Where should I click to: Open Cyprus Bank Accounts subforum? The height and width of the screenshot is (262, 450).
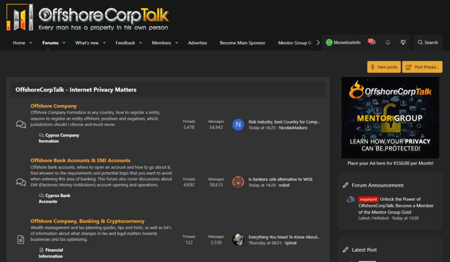[x=54, y=199]
